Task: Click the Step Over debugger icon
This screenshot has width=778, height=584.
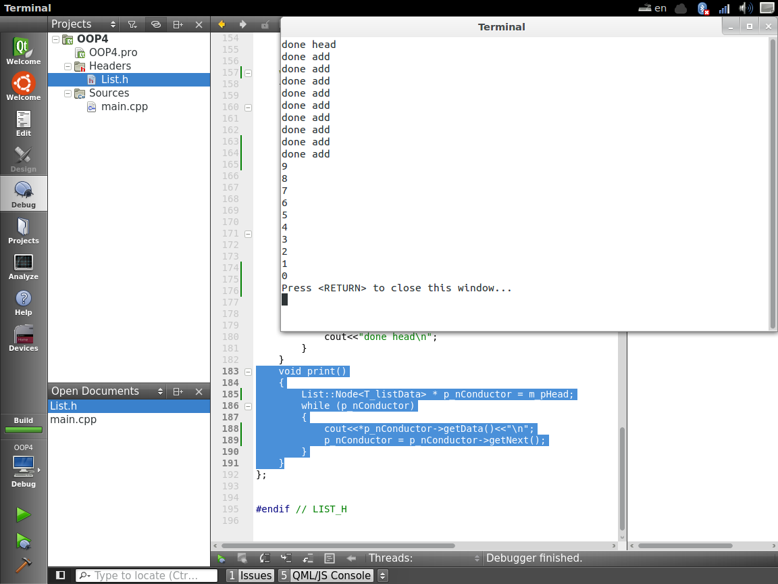Action: coord(265,558)
